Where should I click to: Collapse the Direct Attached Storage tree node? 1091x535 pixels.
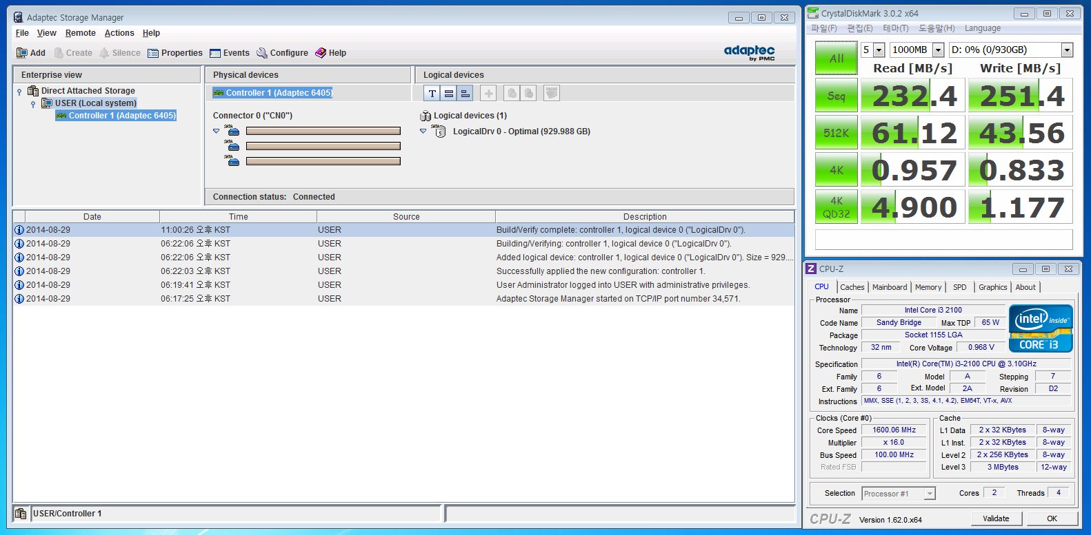(x=19, y=92)
